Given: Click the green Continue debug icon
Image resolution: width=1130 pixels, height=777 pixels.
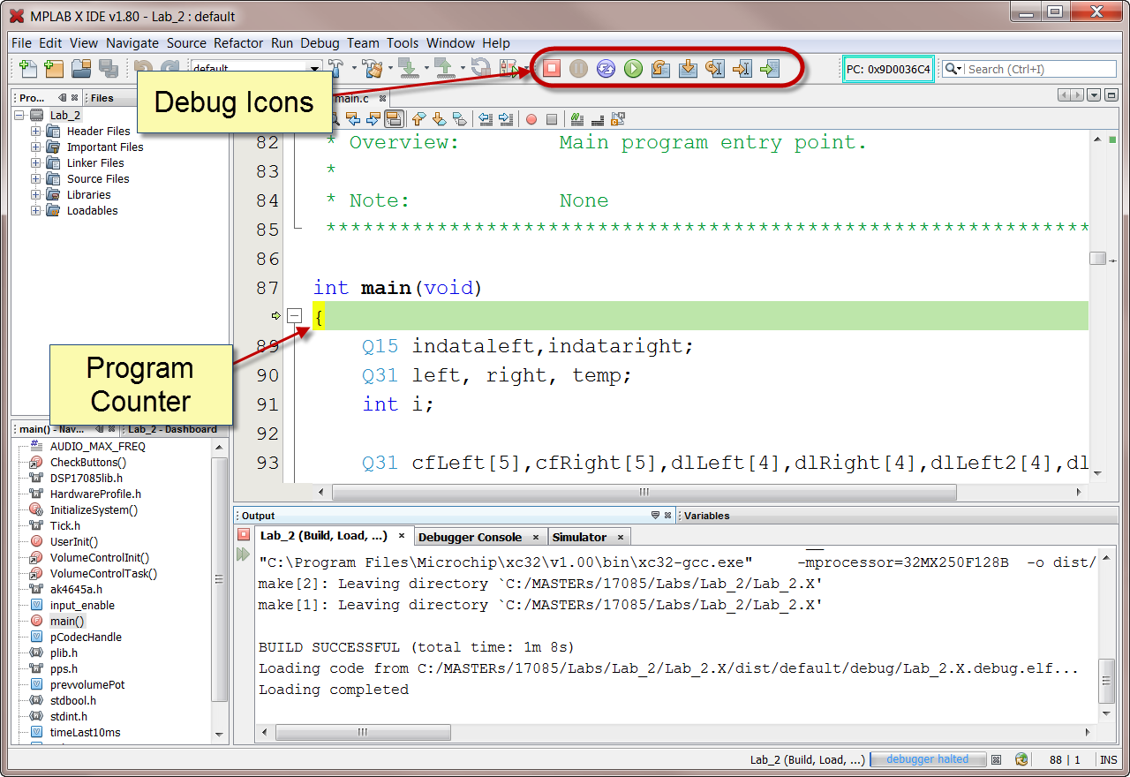Looking at the screenshot, I should pos(633,69).
